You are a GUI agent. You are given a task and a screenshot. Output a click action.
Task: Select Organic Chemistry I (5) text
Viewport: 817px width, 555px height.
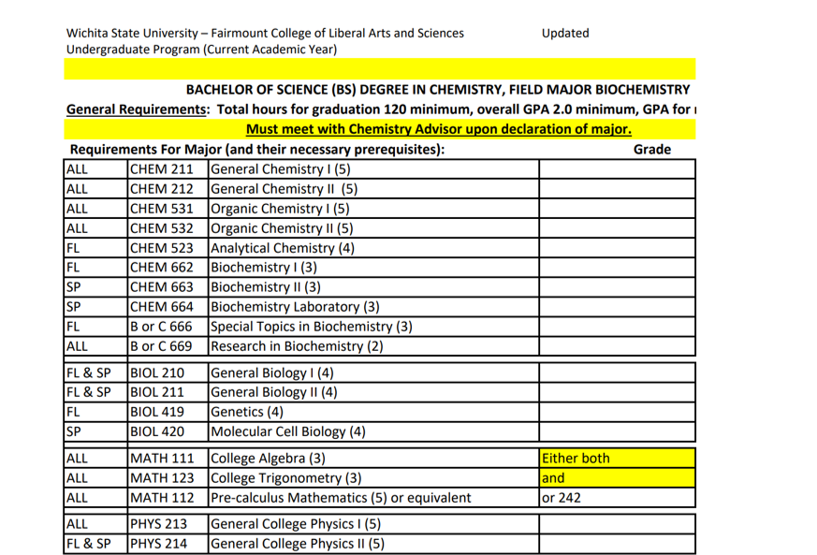click(x=280, y=209)
